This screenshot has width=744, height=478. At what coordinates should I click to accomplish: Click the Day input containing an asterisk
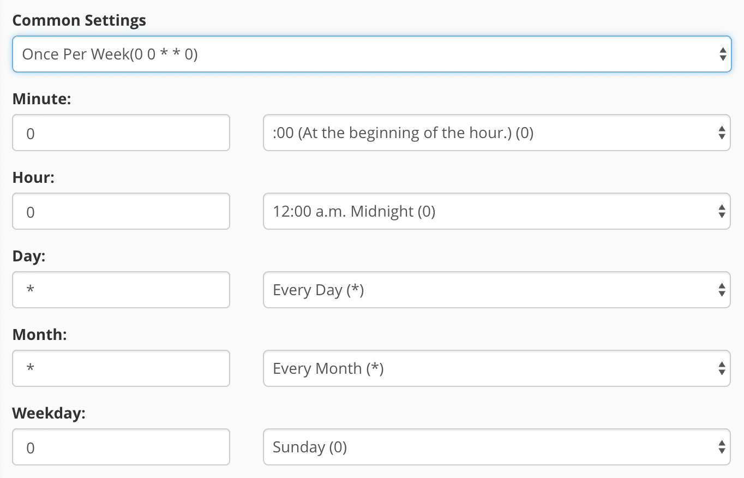click(x=121, y=290)
